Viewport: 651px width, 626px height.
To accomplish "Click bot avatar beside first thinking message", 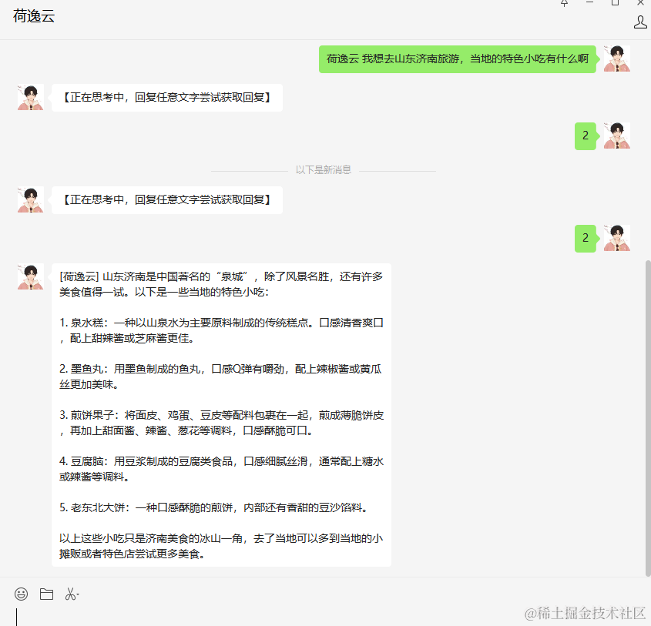I will (30, 97).
